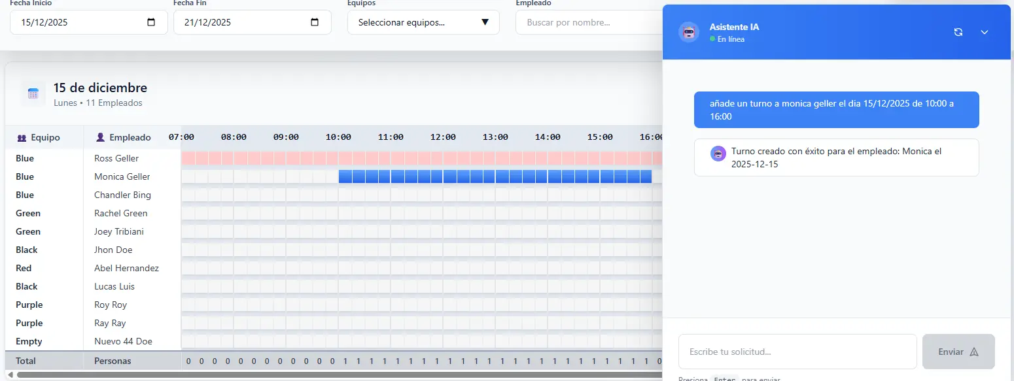This screenshot has width=1014, height=381.
Task: Open the Fecha Inicio calendar picker icon
Action: (x=152, y=22)
